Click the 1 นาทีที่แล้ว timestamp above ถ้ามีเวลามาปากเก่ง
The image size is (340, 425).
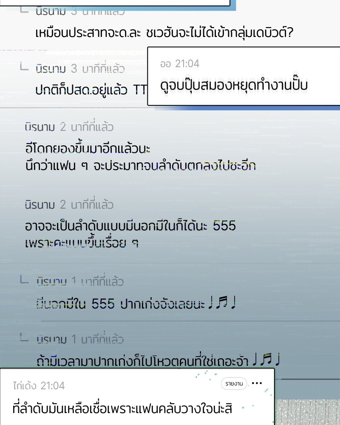(x=97, y=339)
